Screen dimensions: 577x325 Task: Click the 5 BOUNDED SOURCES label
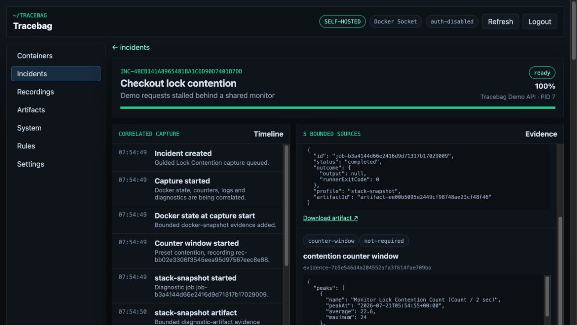[x=332, y=134]
